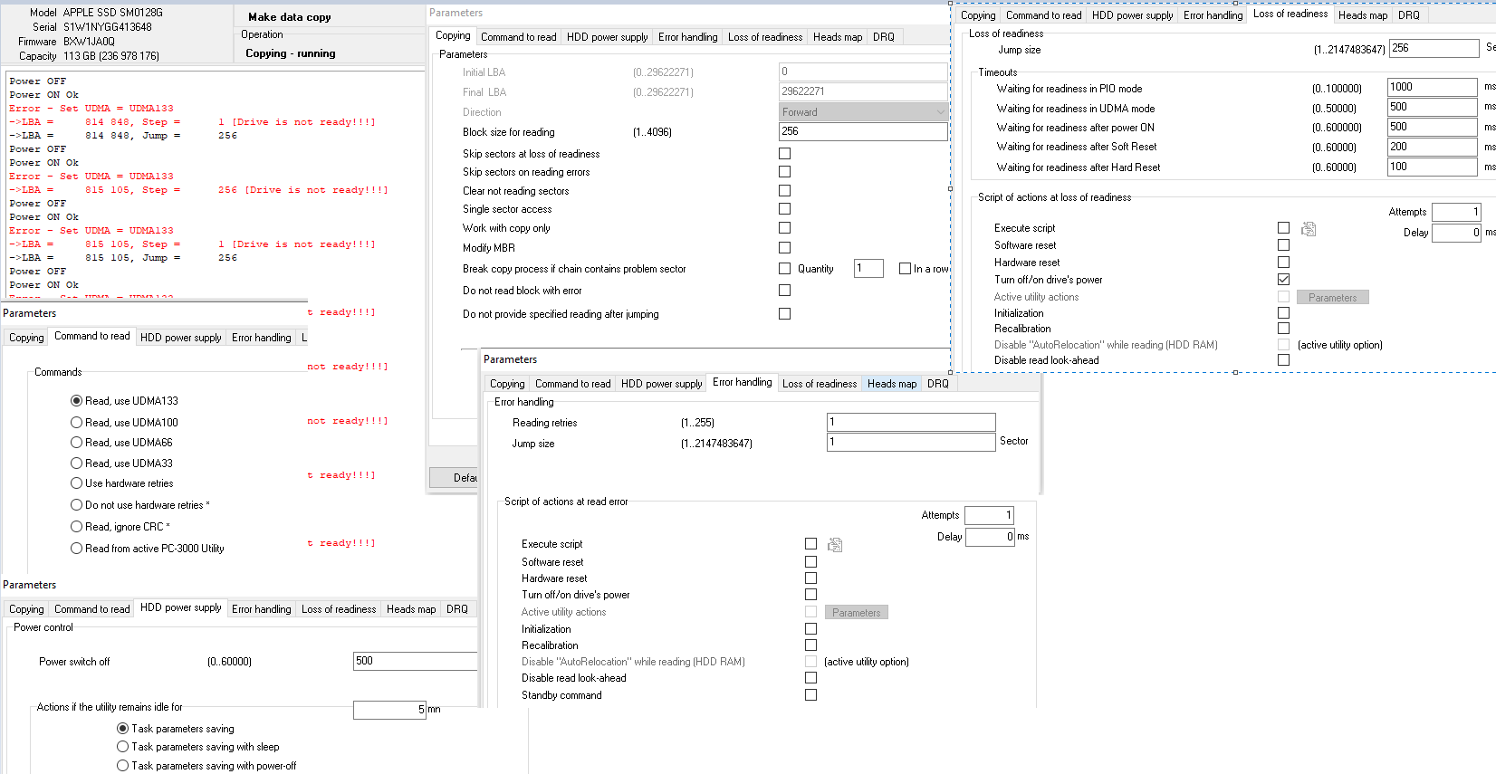This screenshot has height=774, width=1496.
Task: Tick Skip sectors on reading errors
Action: point(784,172)
